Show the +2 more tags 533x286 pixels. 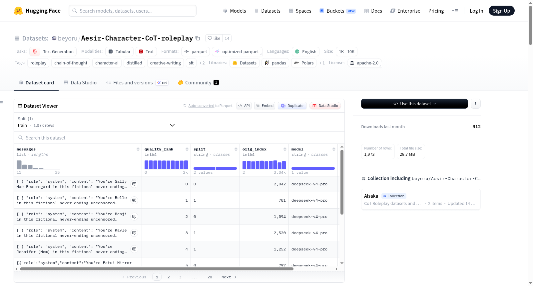(x=202, y=63)
